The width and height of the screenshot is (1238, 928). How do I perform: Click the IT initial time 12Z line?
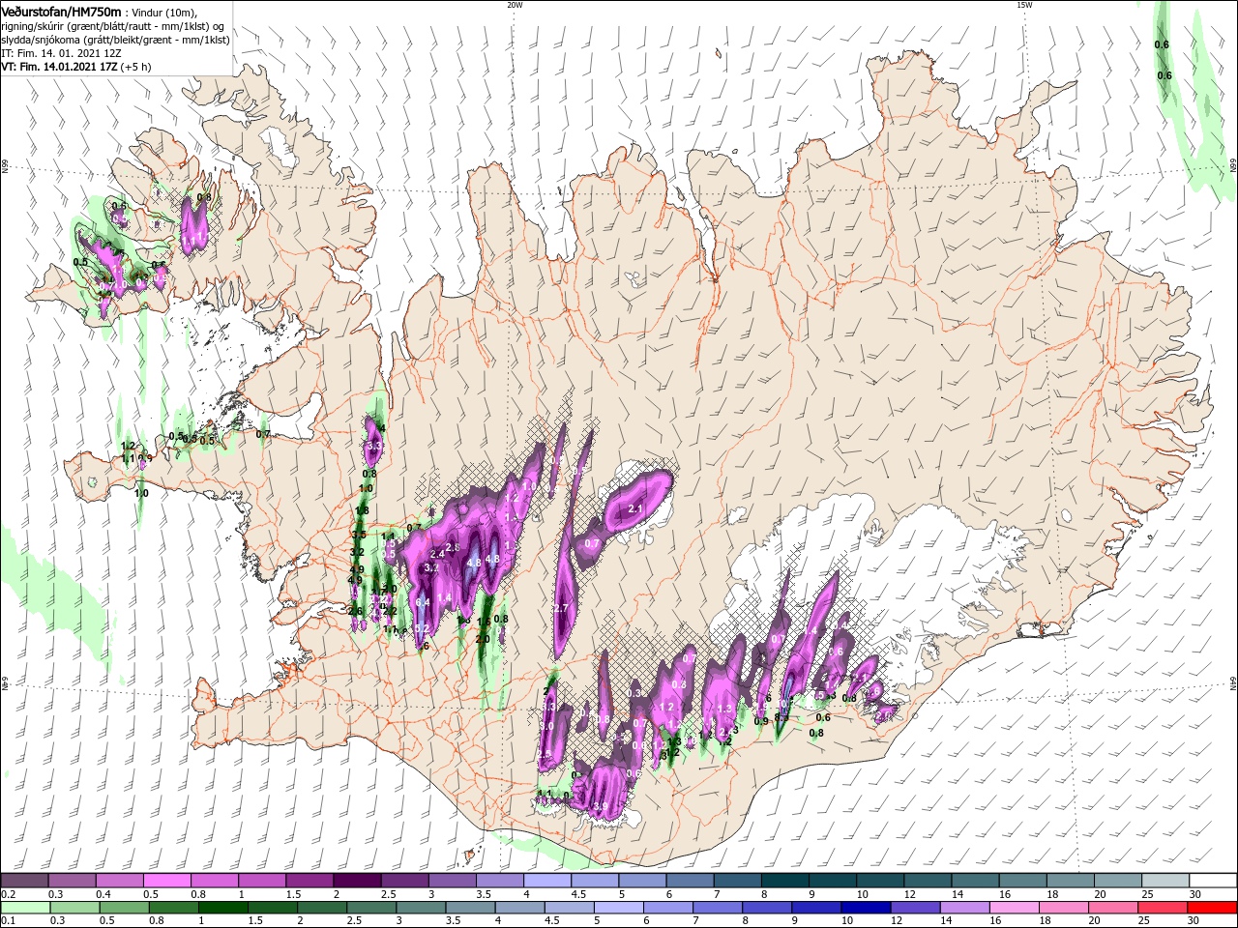coord(60,53)
